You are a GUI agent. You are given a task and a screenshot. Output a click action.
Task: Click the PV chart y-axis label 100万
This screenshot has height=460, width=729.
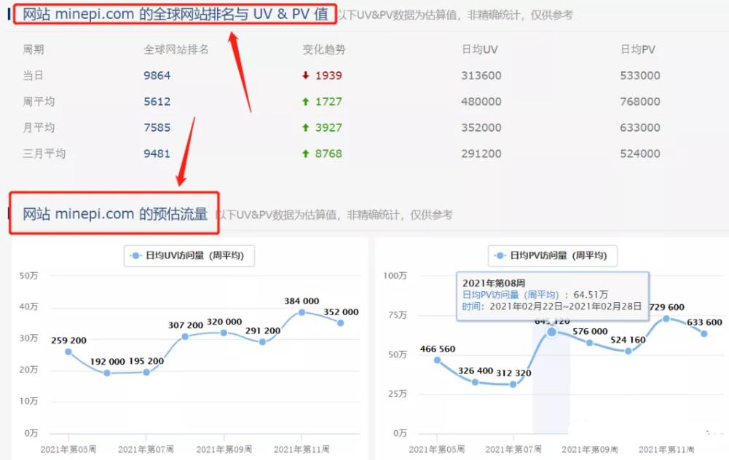(x=395, y=276)
